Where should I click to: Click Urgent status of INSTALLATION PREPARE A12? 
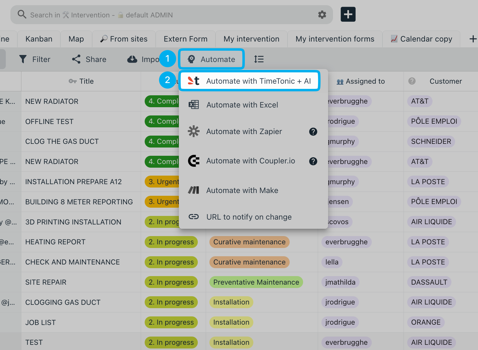click(x=162, y=182)
